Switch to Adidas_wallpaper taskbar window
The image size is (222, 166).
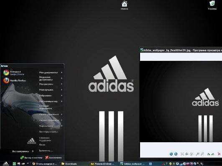click(x=133, y=164)
